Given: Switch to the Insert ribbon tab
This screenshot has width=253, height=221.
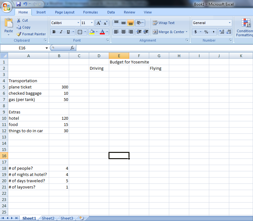Looking at the screenshot, I should coord(41,12).
